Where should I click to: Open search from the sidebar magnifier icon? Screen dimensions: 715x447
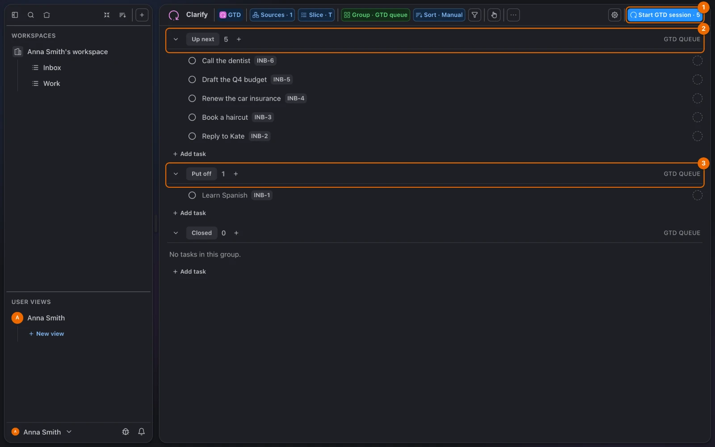coord(31,15)
